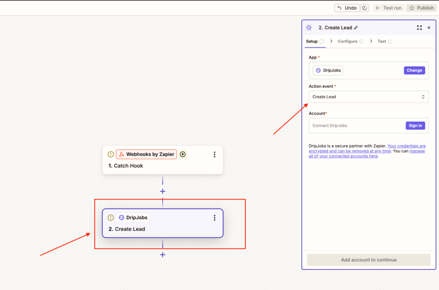This screenshot has width=439, height=290.
Task: Click the DripJobs gear icon in panel header
Action: [309, 28]
